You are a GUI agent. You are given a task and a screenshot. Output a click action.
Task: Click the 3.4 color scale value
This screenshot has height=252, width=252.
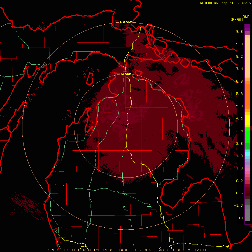tap(239, 131)
